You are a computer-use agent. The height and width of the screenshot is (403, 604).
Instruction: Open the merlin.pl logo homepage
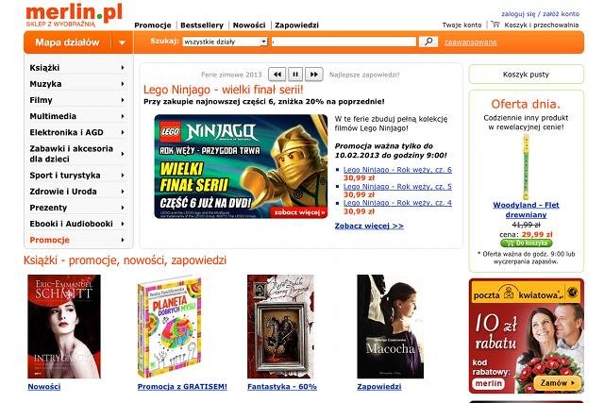tap(74, 15)
